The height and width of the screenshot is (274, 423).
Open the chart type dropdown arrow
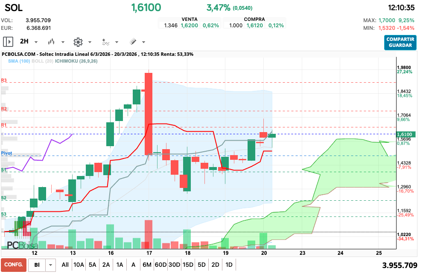pos(63,42)
